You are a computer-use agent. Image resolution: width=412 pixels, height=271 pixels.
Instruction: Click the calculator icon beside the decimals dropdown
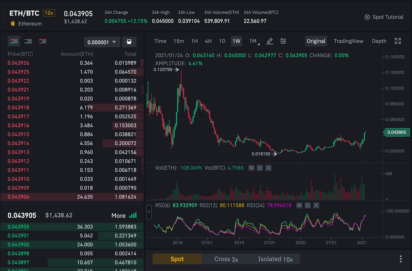[129, 42]
